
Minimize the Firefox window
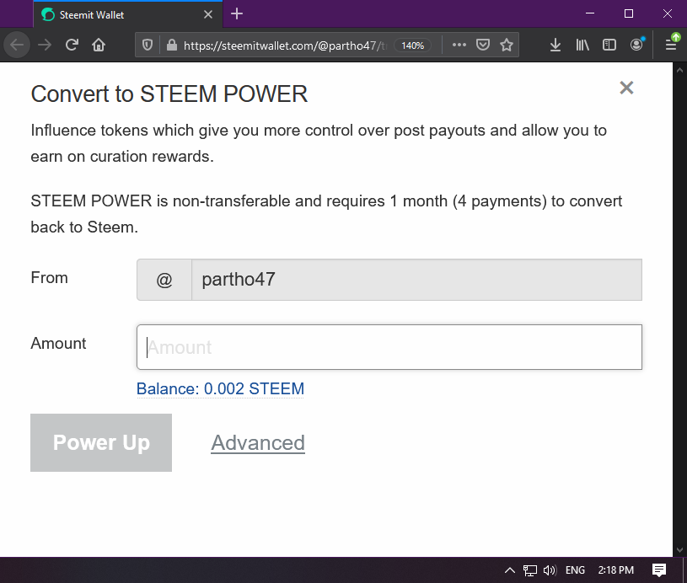(x=590, y=13)
